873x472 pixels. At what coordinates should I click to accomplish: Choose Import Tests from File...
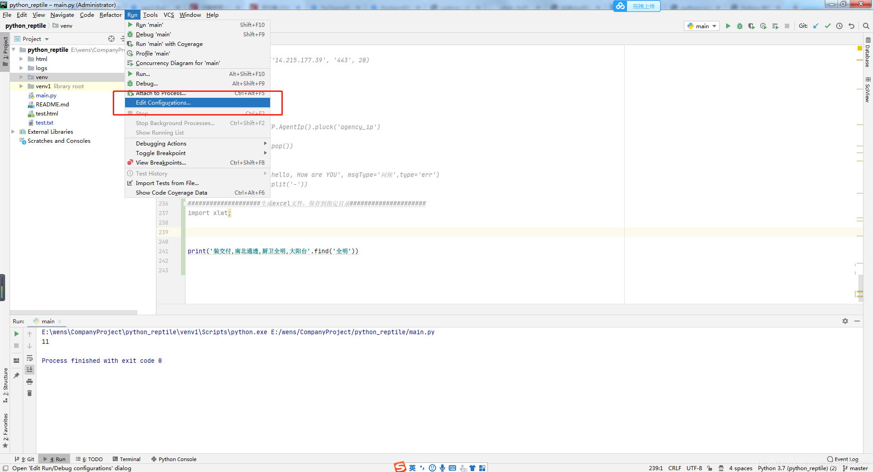[x=197, y=183]
